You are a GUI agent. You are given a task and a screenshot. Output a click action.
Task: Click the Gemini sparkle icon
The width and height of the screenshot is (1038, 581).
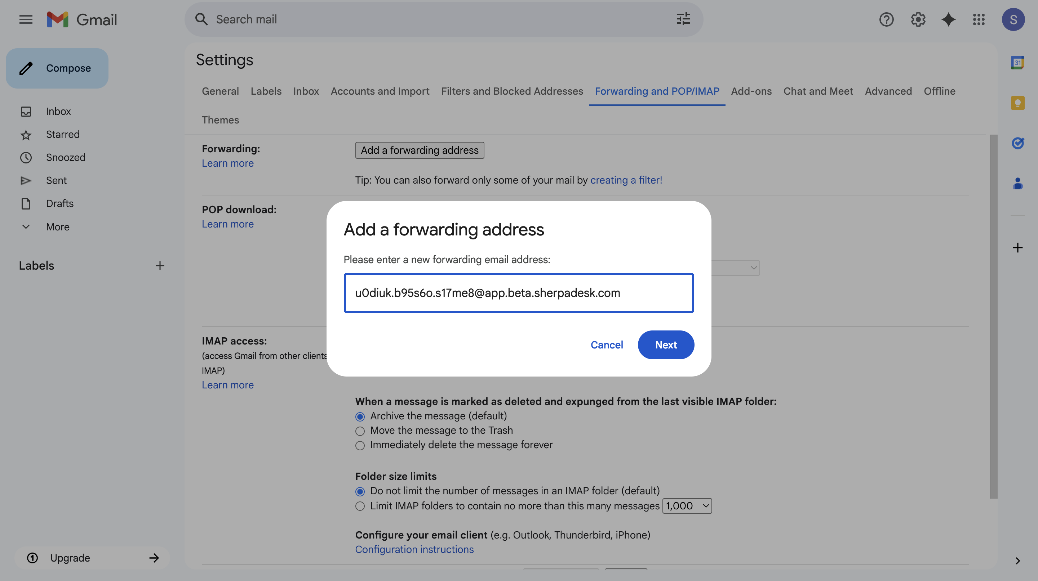point(948,19)
